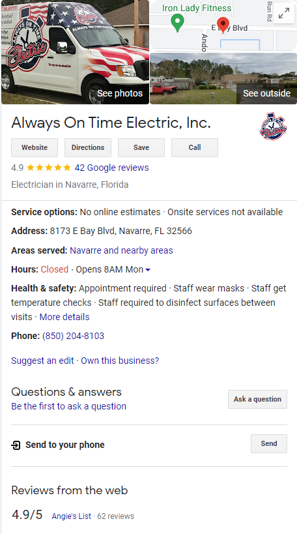
Task: Click the red location pin on map
Action: pos(223,25)
